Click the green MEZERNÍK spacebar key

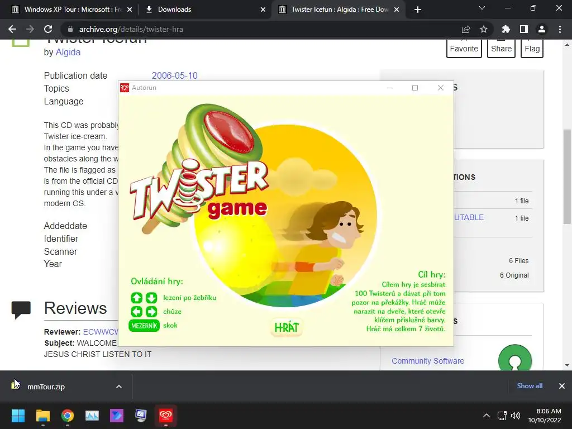144,326
